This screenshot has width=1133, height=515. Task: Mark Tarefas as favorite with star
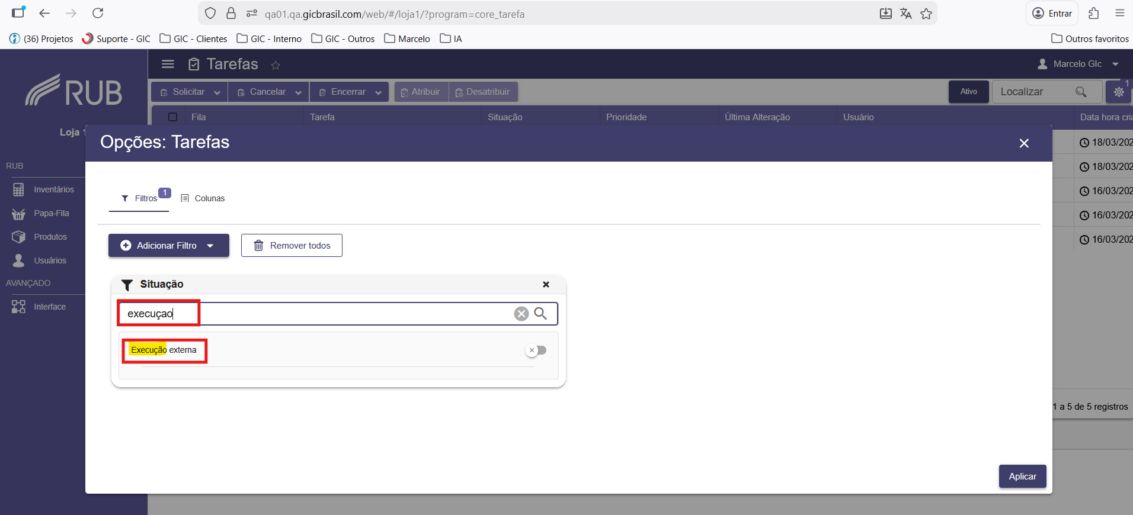pos(276,65)
